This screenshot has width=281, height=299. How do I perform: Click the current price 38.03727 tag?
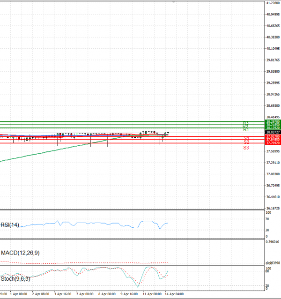tap(273, 133)
